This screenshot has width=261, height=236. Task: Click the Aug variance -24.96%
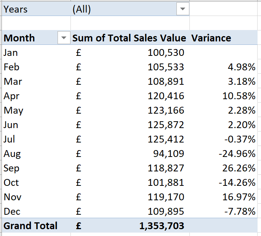click(237, 154)
